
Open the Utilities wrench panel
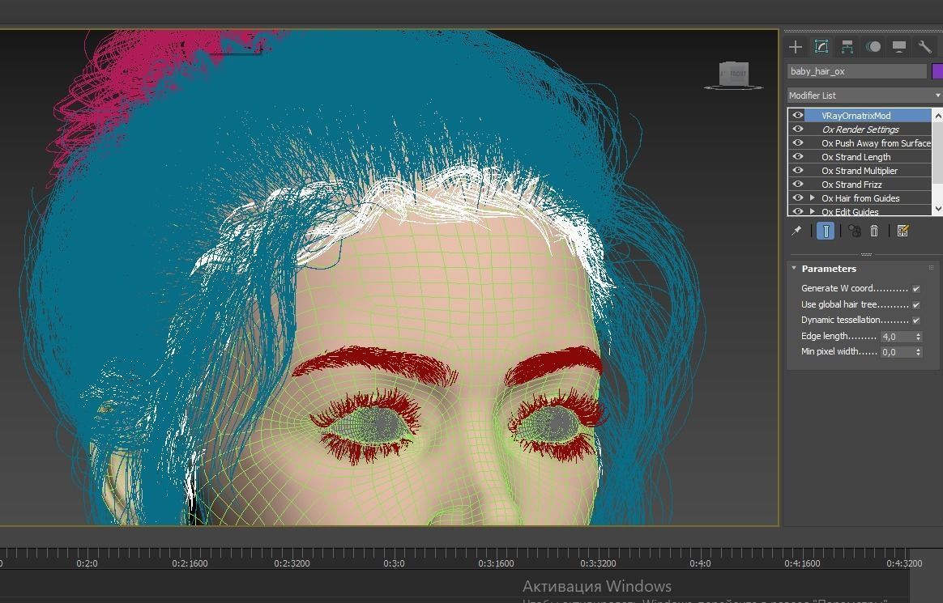[924, 47]
